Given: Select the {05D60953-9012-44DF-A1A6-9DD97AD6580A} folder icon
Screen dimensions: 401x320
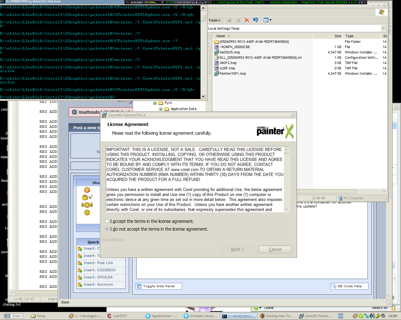Looking at the screenshot, I should click(216, 42).
